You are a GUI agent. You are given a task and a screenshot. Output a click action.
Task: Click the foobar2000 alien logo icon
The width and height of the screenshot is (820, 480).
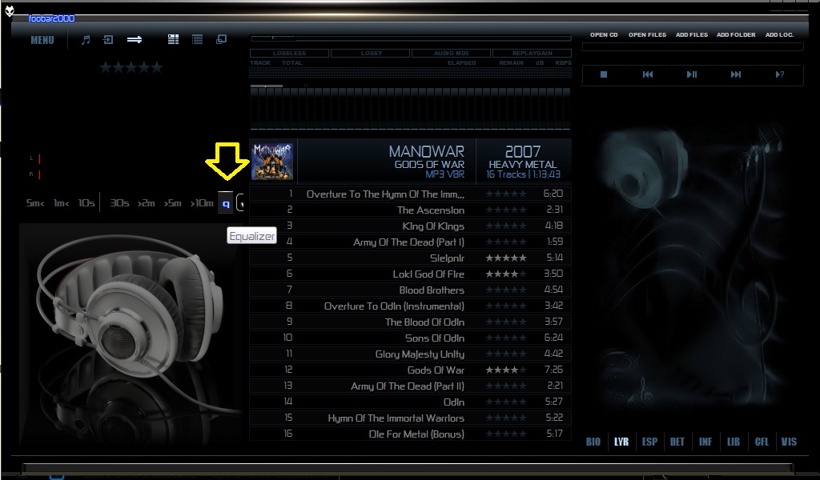(10, 10)
